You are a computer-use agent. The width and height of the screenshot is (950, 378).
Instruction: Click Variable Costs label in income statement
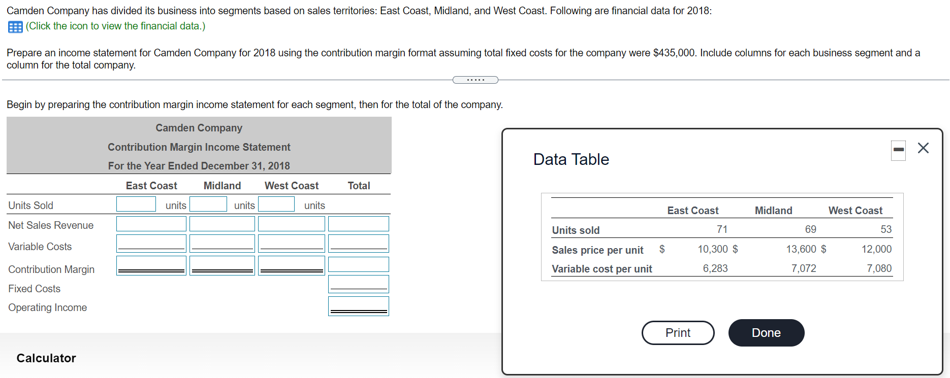pyautogui.click(x=40, y=247)
